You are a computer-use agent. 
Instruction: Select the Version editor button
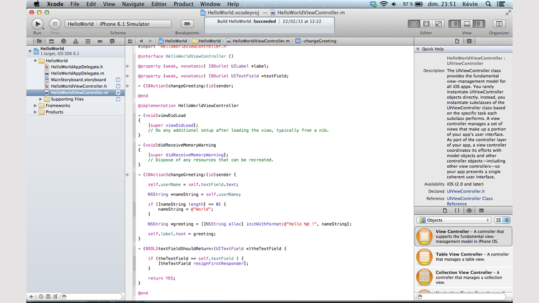(438, 23)
